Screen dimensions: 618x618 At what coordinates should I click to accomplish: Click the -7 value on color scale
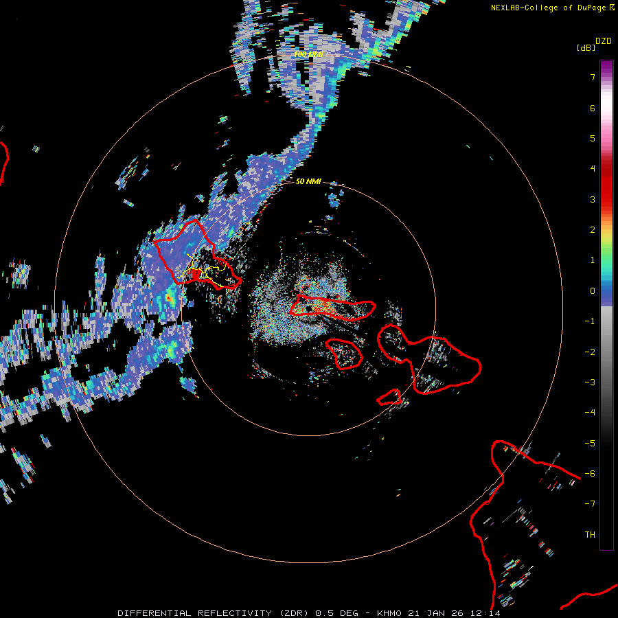590,504
